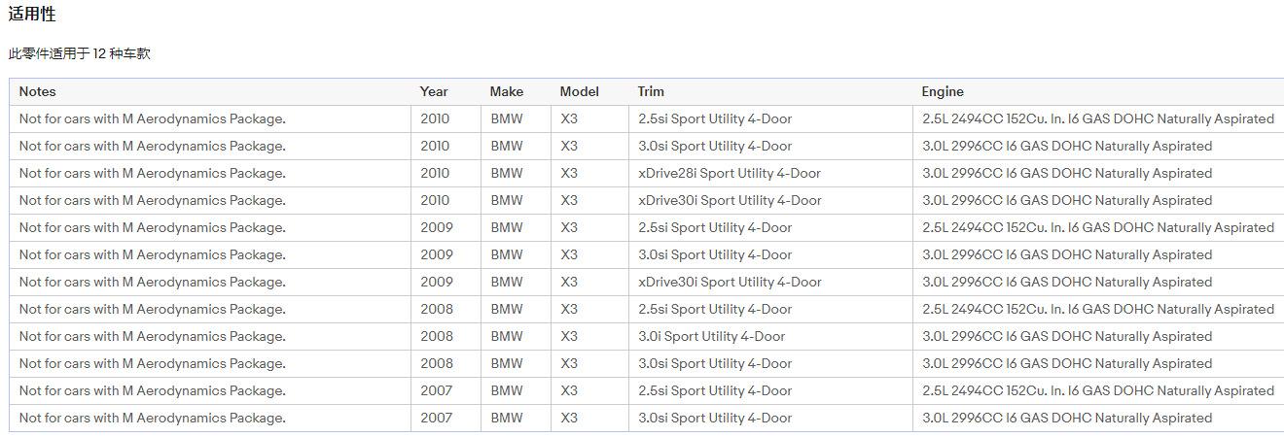This screenshot has width=1284, height=437.
Task: Click the Model column header
Action: click(579, 91)
